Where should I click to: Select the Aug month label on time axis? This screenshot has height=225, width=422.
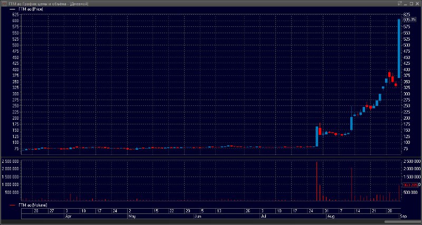tap(331, 216)
